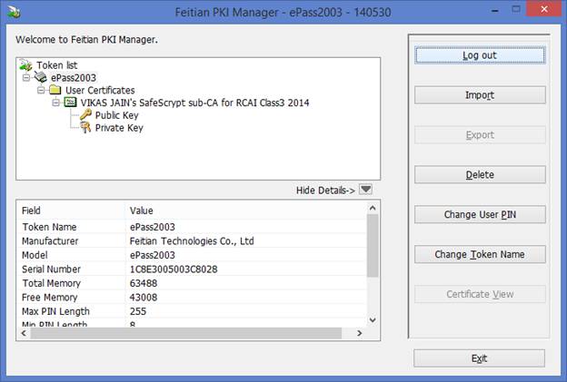This screenshot has width=567, height=382.
Task: Click horizontal scroll left arrow
Action: pyautogui.click(x=24, y=333)
